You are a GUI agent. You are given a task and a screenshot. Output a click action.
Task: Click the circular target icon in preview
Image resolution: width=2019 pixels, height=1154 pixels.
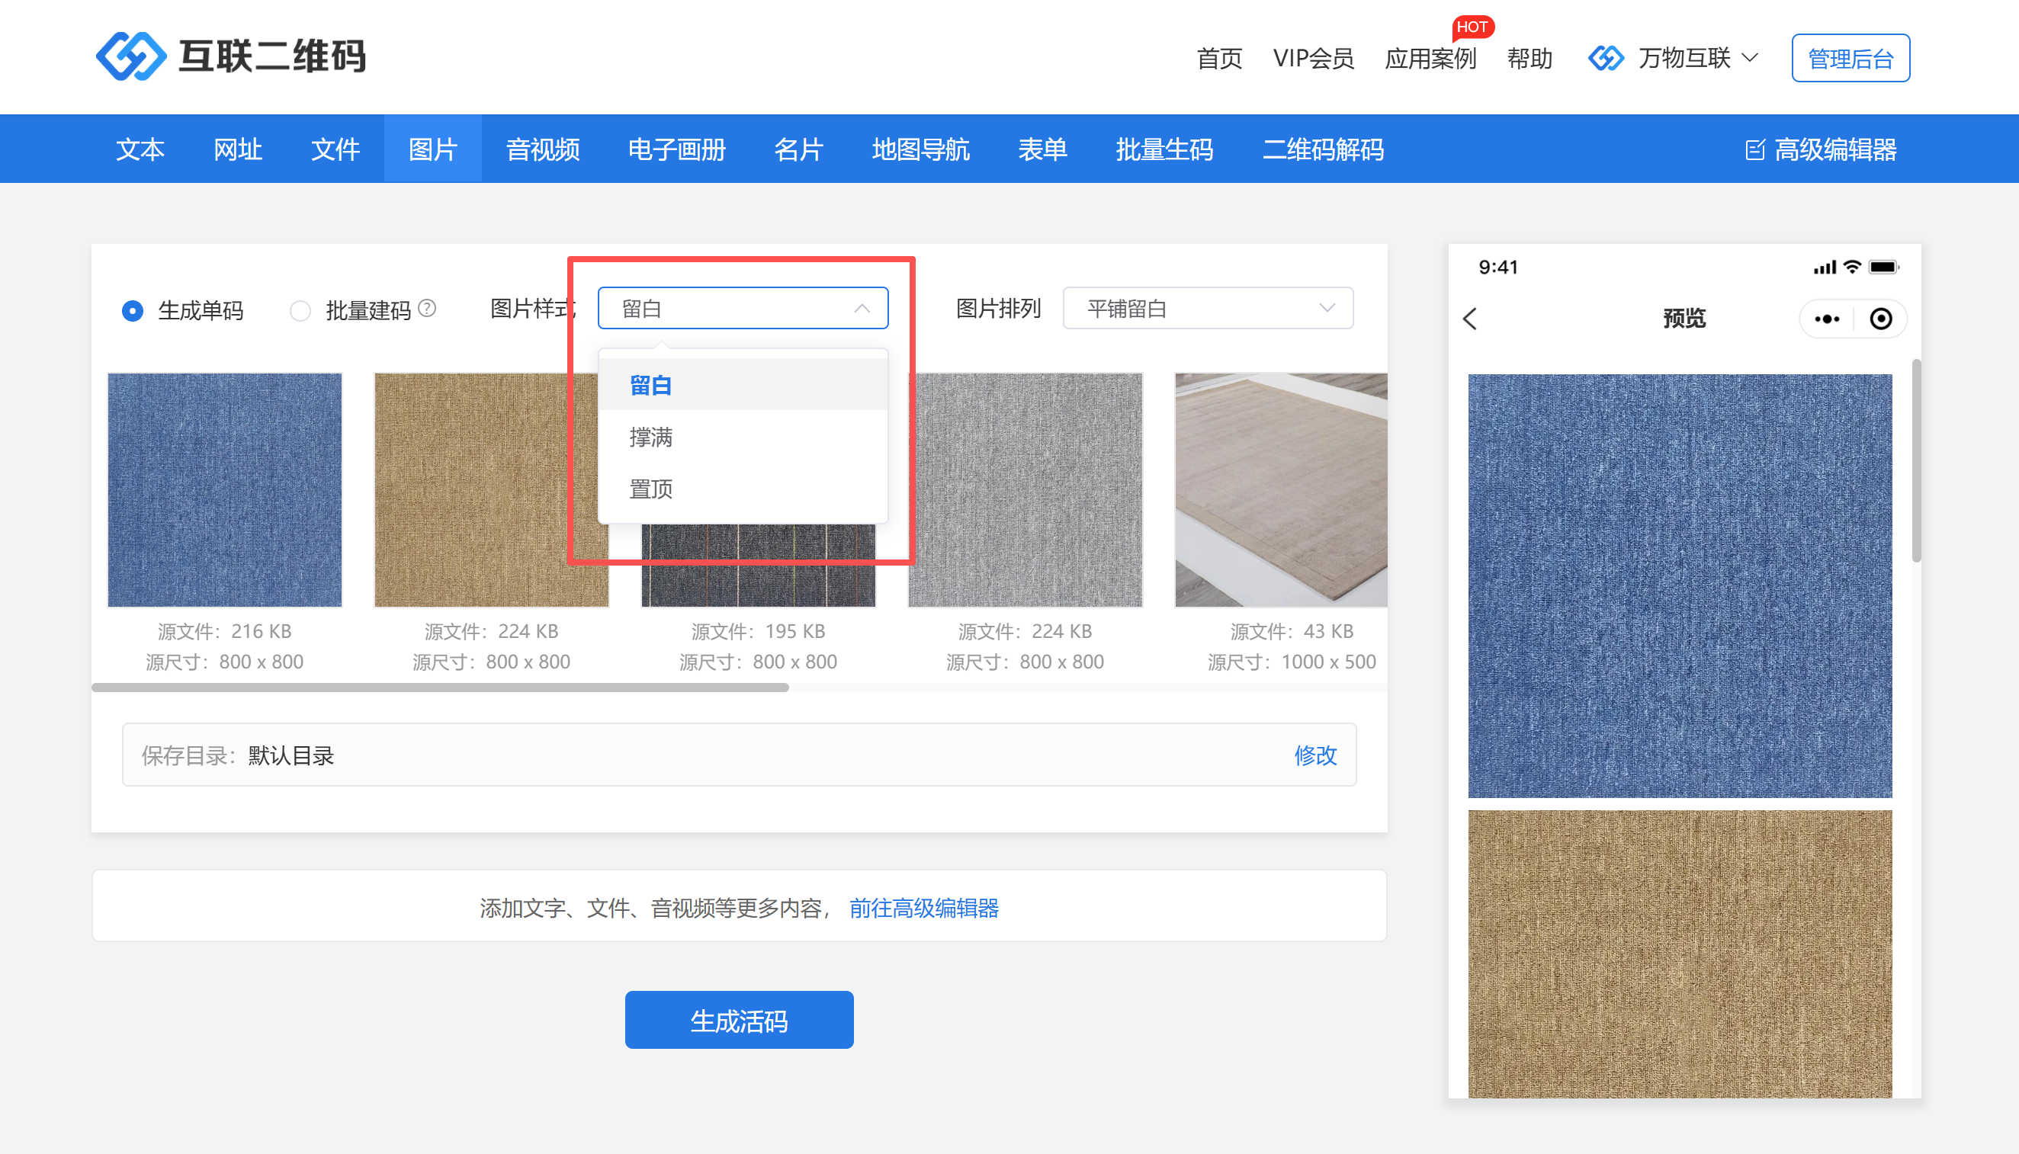1881,319
